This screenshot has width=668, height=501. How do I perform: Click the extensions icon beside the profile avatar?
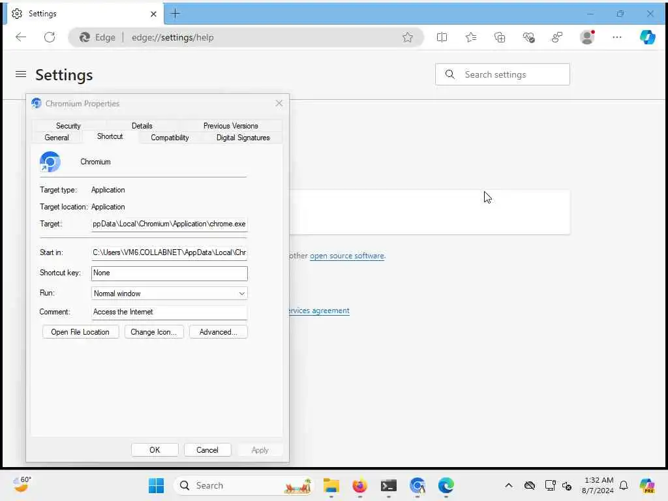click(x=557, y=37)
